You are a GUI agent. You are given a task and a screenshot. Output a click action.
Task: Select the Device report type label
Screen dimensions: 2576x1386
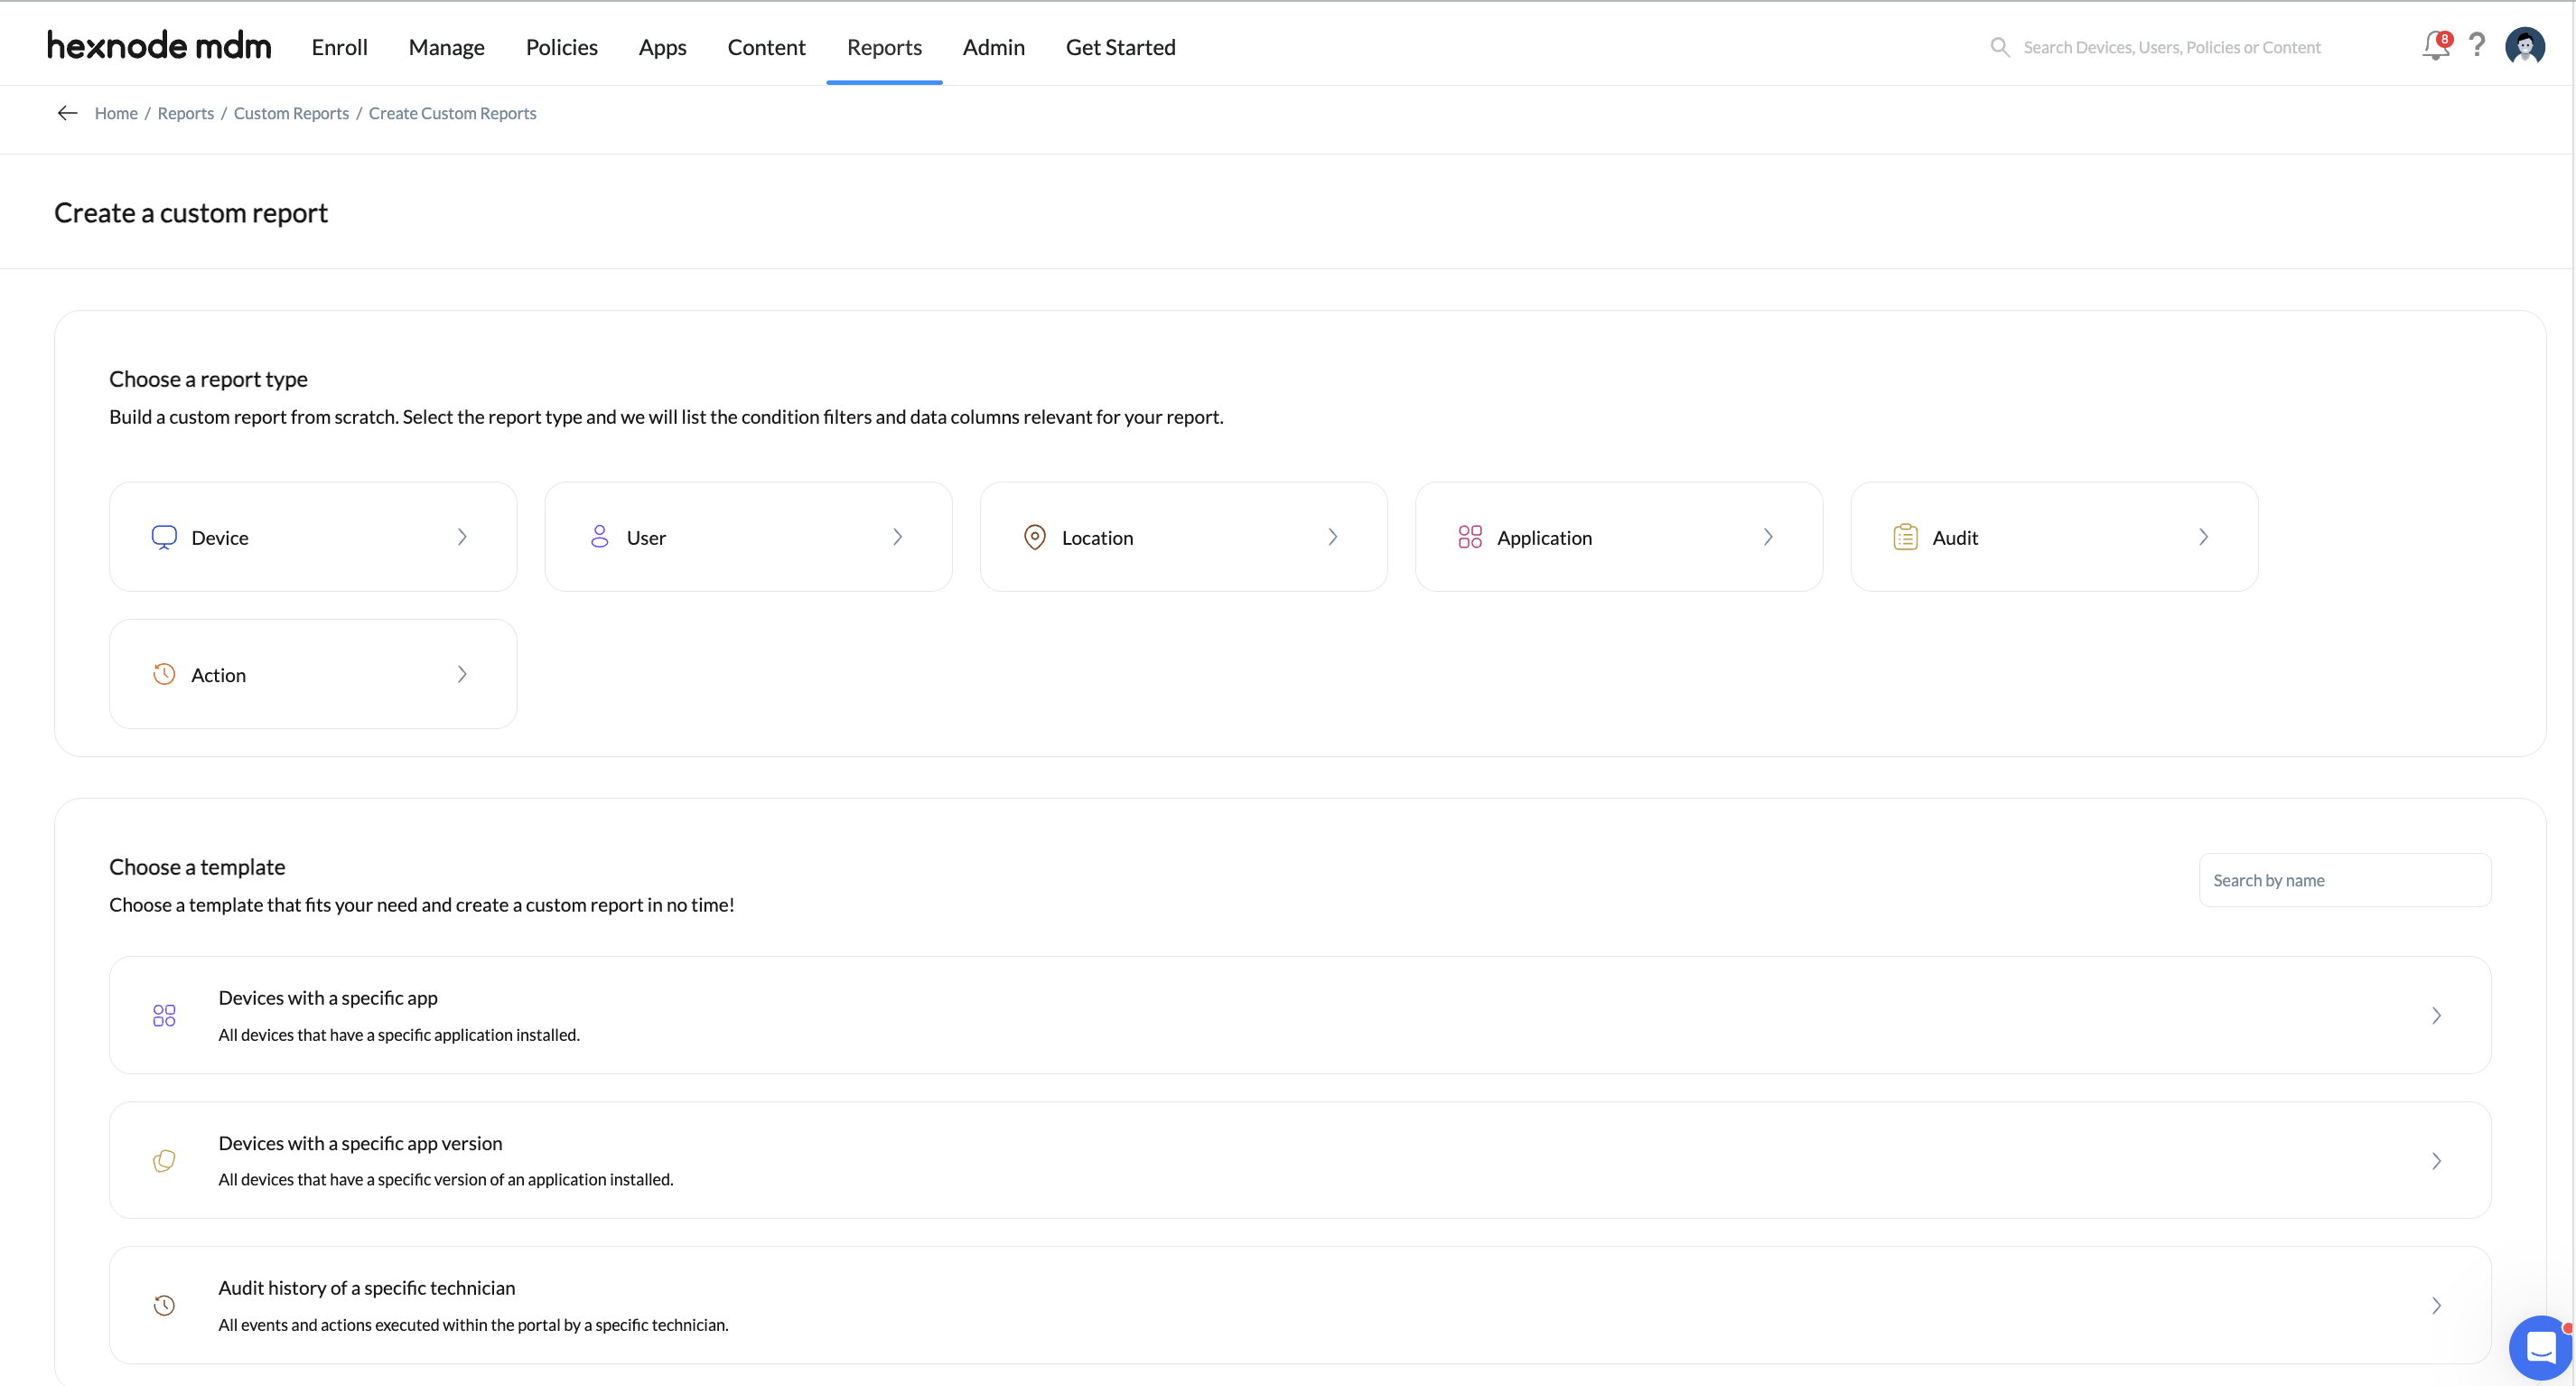220,538
